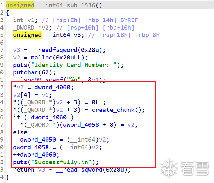Click the _DWORD type on line 4
This screenshot has height=183, width=214.
click(x=24, y=28)
